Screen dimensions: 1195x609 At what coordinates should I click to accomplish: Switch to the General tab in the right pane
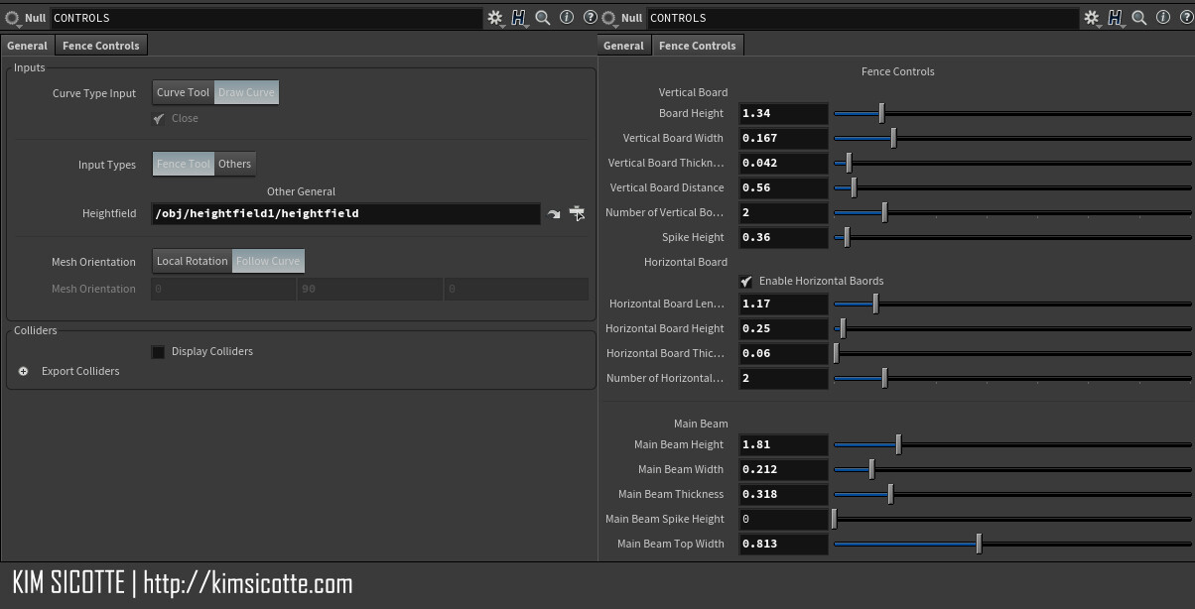tap(623, 46)
